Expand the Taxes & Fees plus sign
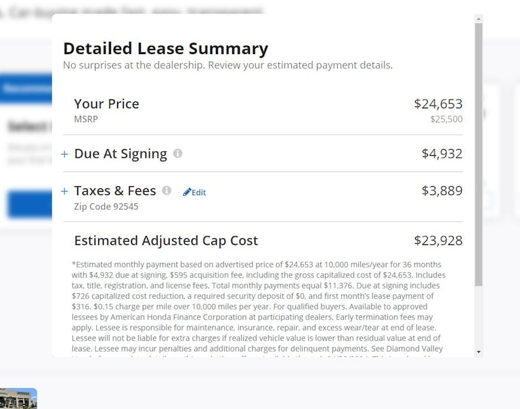 click(x=64, y=192)
